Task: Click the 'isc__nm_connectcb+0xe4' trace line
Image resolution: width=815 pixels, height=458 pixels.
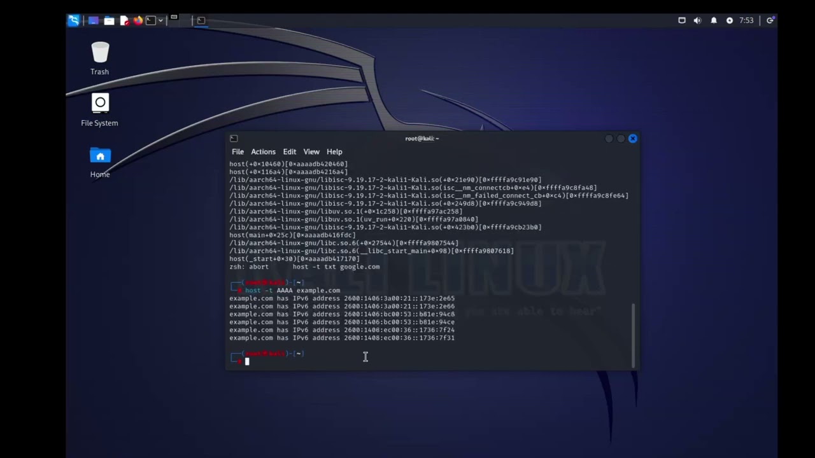Action: click(413, 188)
